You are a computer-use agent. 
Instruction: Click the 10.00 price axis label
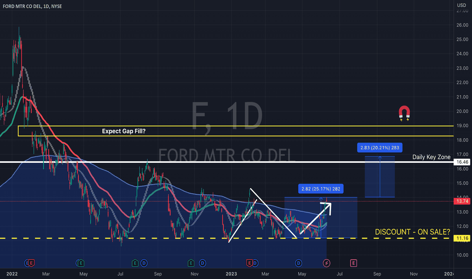pos(462,255)
